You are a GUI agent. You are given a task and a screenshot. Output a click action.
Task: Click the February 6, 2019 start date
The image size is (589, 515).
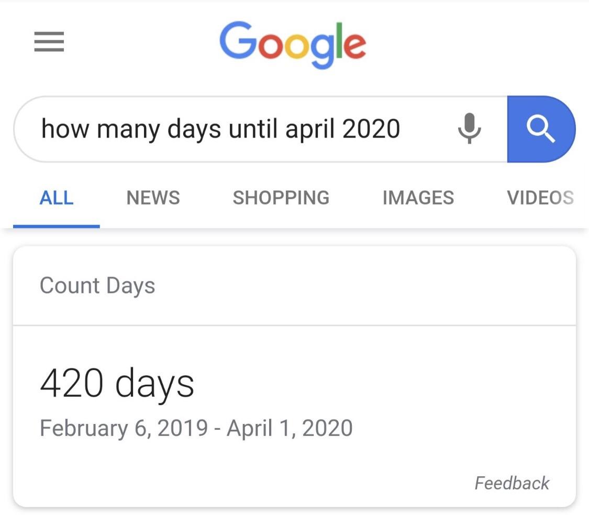pyautogui.click(x=124, y=428)
